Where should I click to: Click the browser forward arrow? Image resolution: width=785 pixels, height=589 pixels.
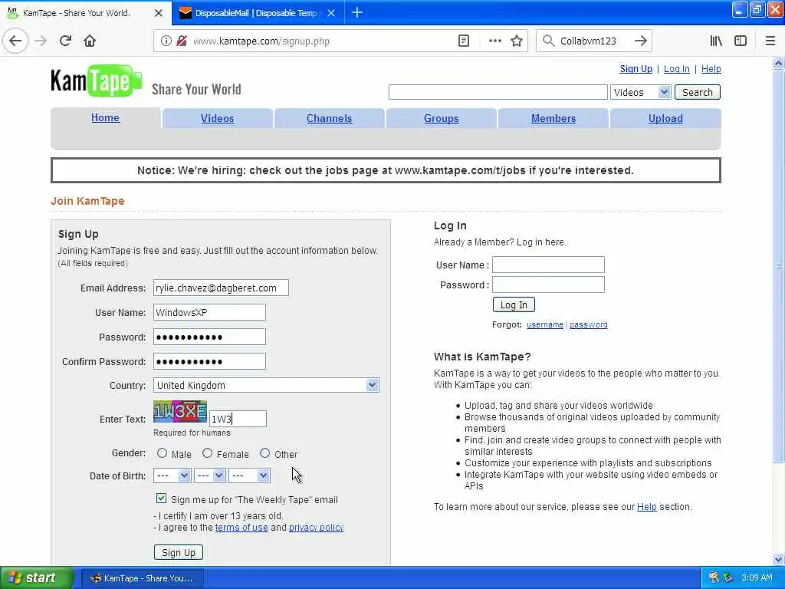click(x=41, y=41)
